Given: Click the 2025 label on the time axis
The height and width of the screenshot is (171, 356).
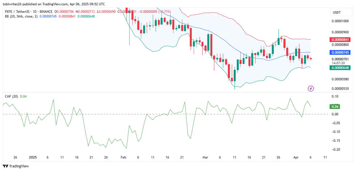Looking at the screenshot, I should 33,157.
